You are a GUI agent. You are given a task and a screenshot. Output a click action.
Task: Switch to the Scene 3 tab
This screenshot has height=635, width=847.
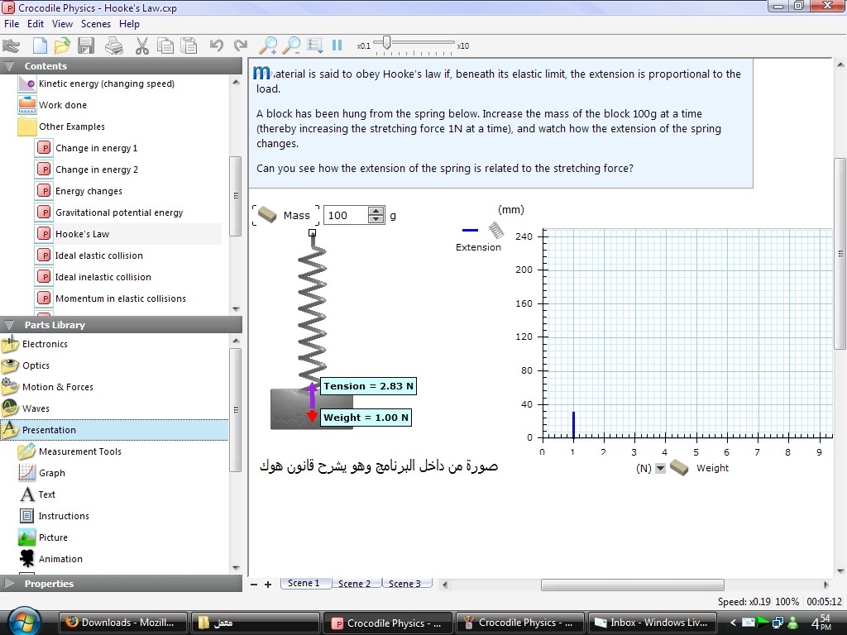[x=404, y=584]
